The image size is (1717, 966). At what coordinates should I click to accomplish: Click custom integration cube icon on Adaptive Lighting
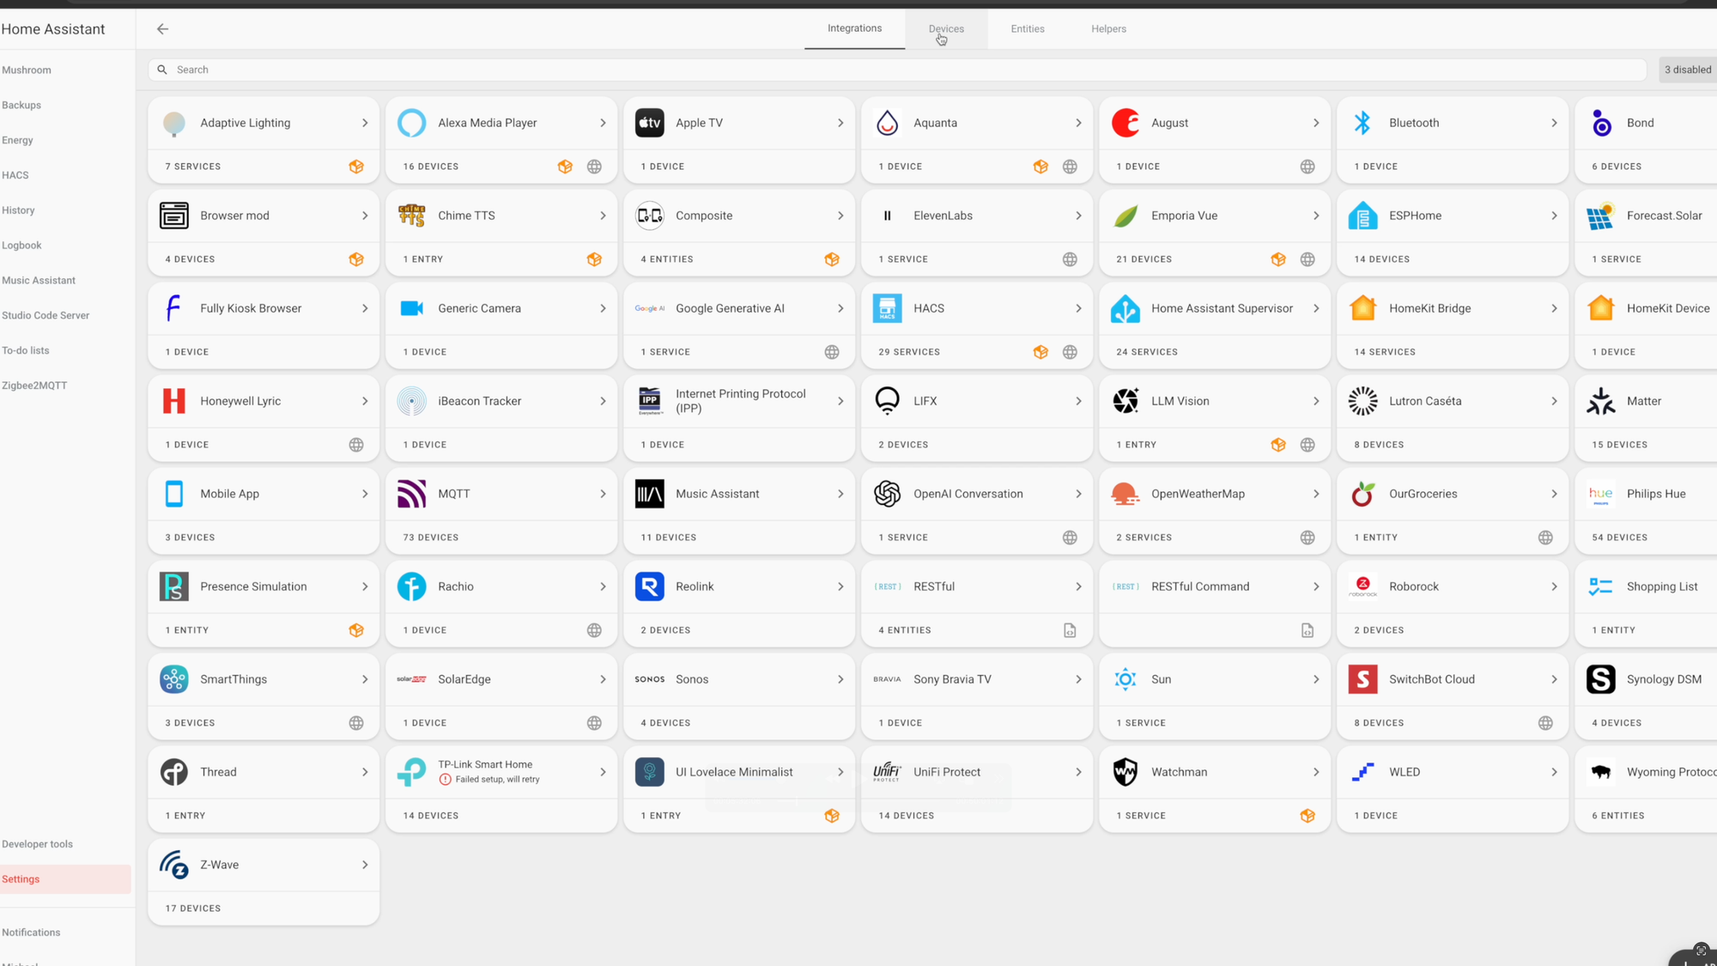click(x=356, y=167)
